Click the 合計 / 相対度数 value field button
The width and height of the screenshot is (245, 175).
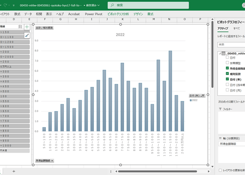pyautogui.click(x=44, y=28)
